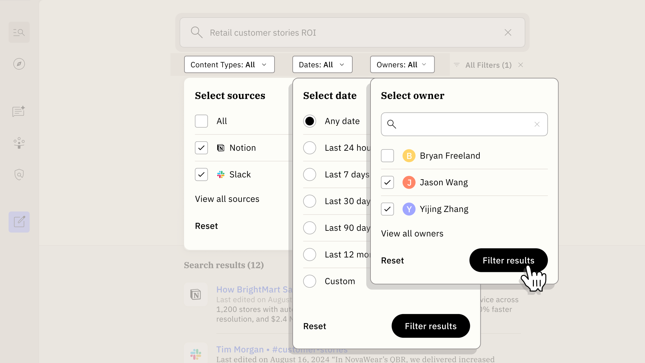This screenshot has width=645, height=363.
Task: Uncheck the Notion source checkbox
Action: [201, 148]
